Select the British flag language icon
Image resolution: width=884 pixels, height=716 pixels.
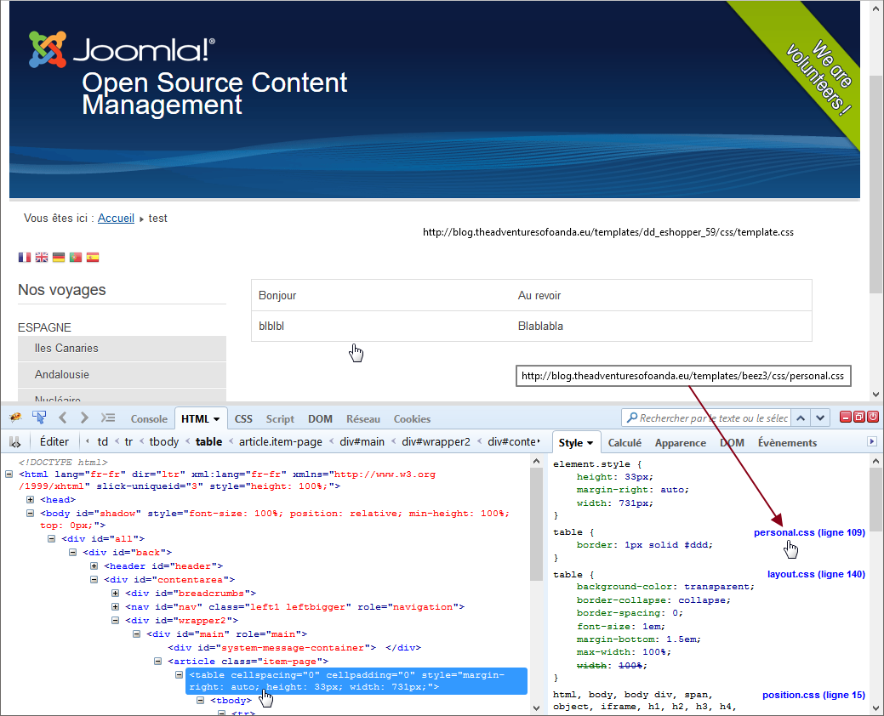pos(41,257)
